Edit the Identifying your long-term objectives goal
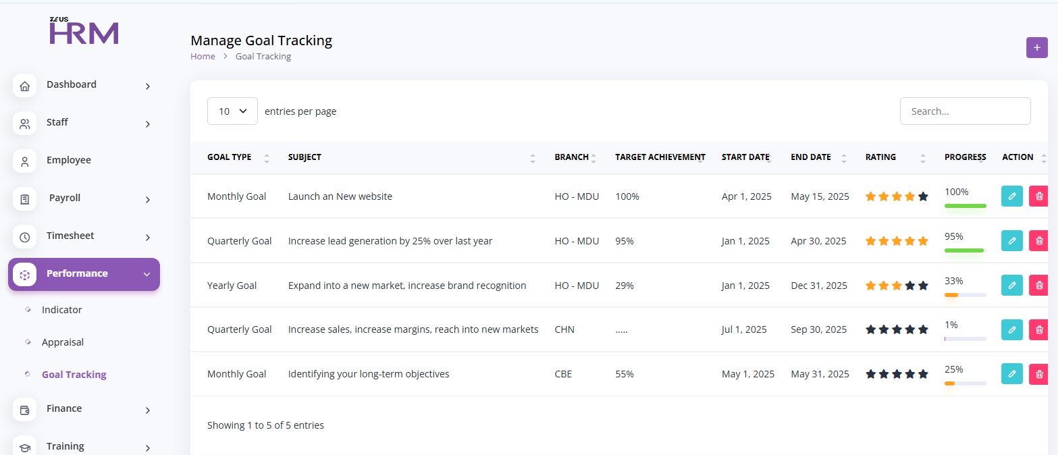This screenshot has width=1058, height=455. (1011, 374)
